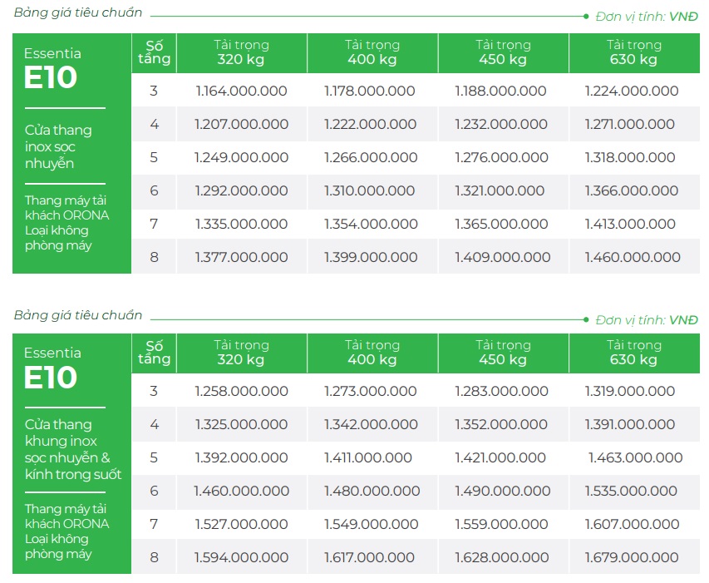Click the "Tải trọng 450 kg" header in top table

click(502, 52)
